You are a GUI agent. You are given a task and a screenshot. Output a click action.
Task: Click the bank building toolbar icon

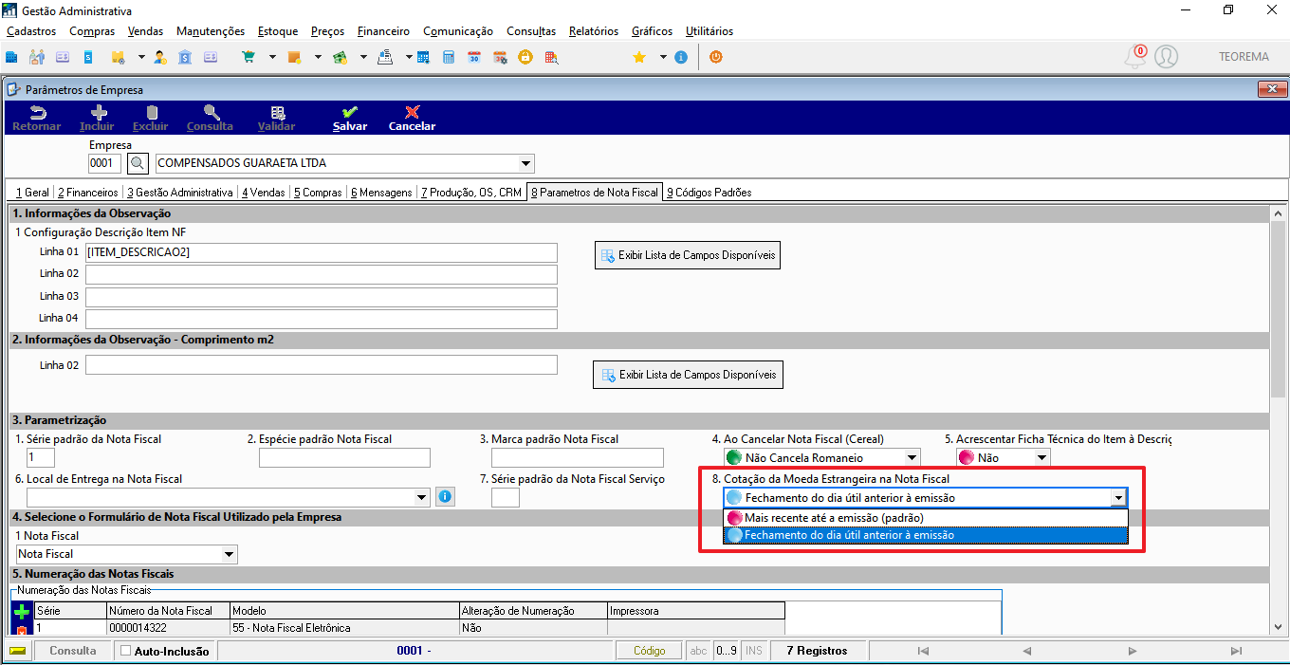[x=185, y=57]
